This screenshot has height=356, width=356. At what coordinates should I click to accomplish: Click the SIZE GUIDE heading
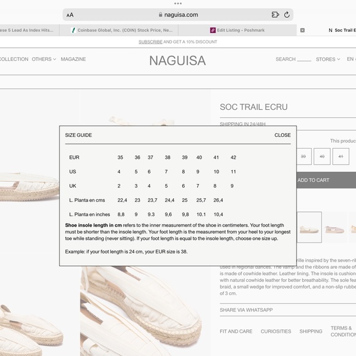79,135
